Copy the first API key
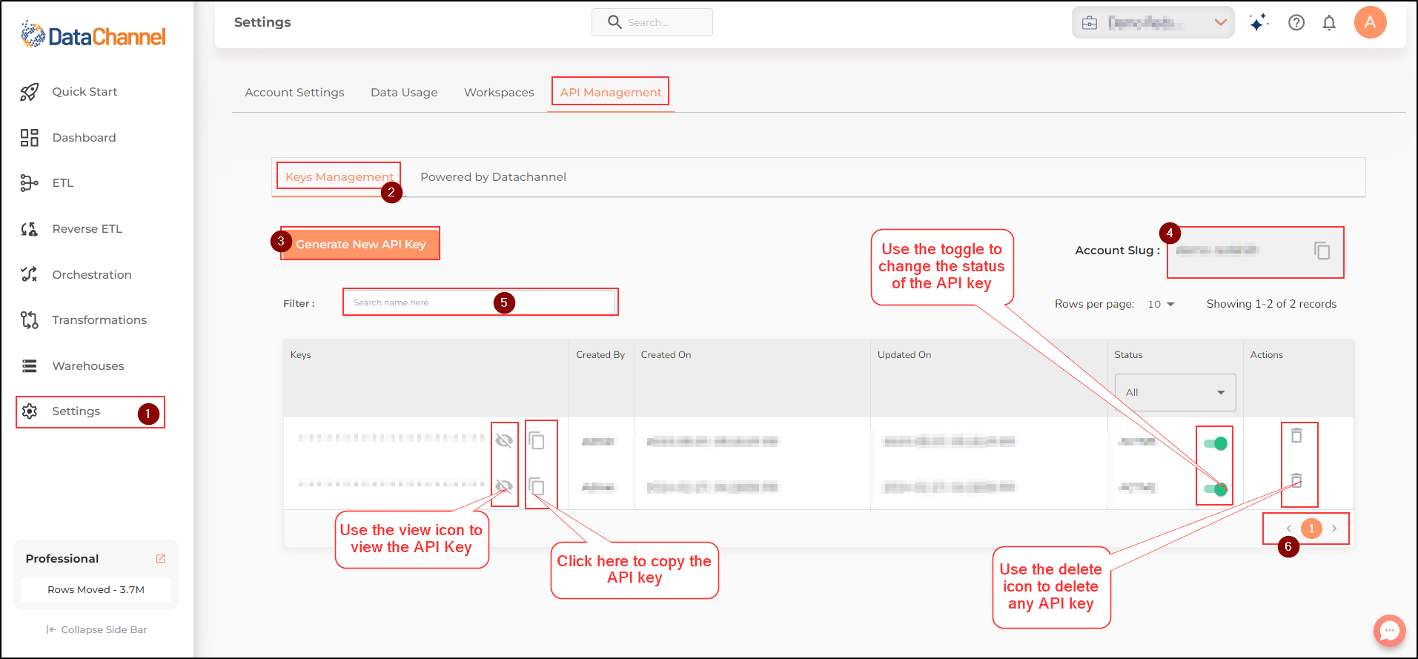This screenshot has width=1418, height=659. click(537, 441)
